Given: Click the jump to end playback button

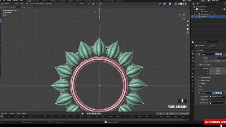Looking at the screenshot, I should (100, 114).
